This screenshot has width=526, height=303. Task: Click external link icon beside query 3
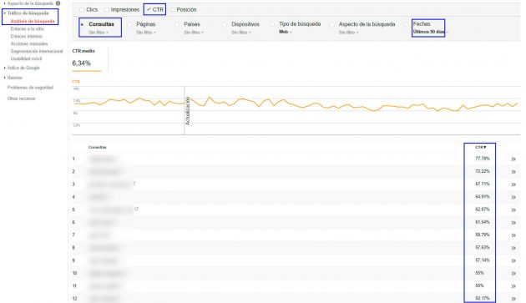pos(134,183)
